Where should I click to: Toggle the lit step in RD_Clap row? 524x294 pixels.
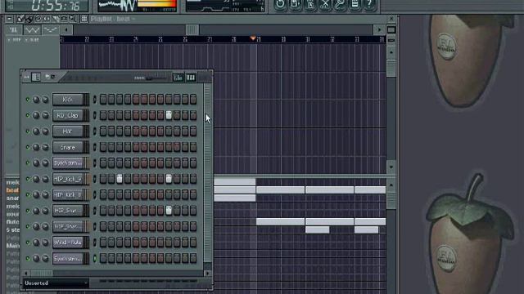[169, 115]
